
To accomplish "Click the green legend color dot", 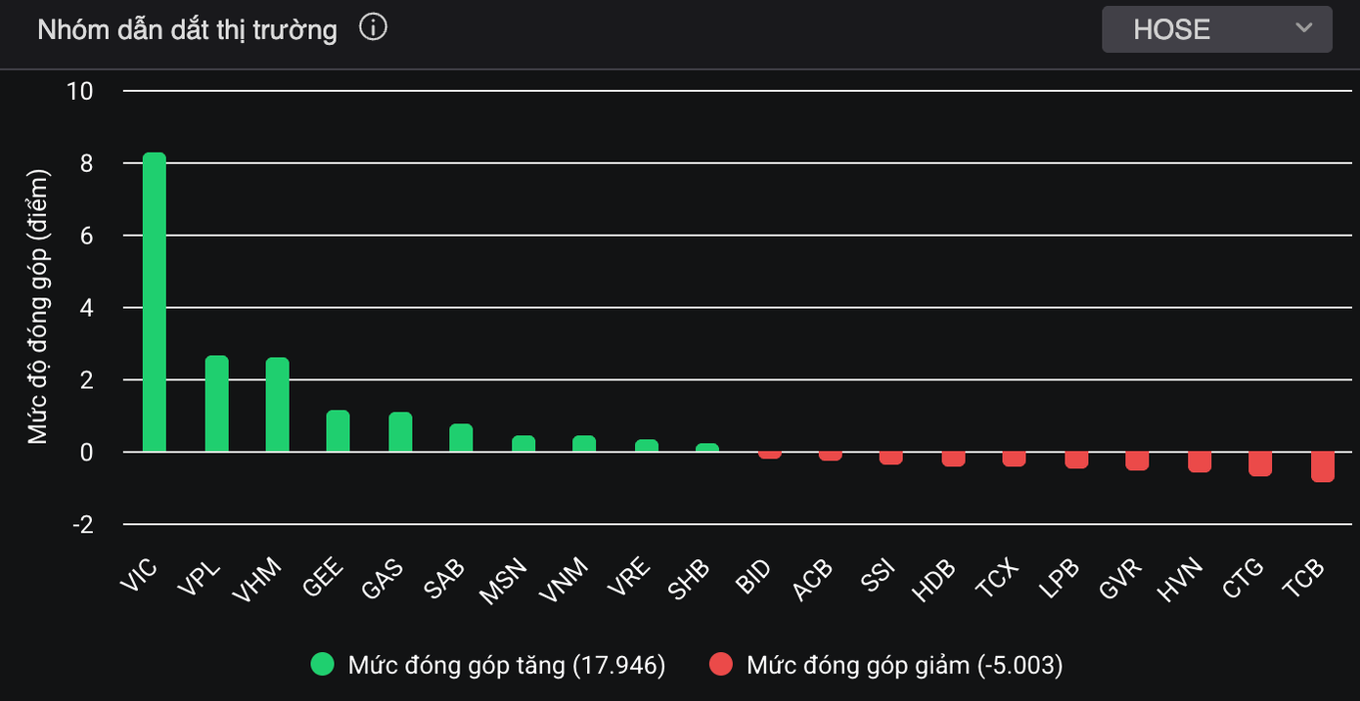I will click(x=322, y=665).
